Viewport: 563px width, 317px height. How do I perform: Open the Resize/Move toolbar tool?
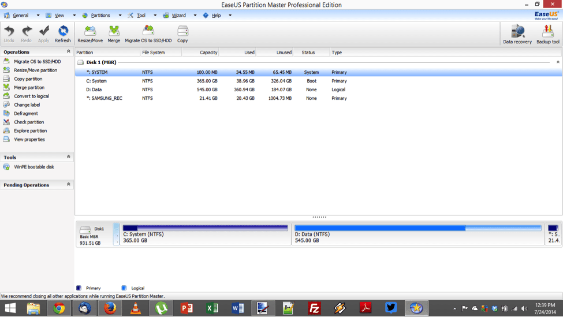(x=90, y=34)
